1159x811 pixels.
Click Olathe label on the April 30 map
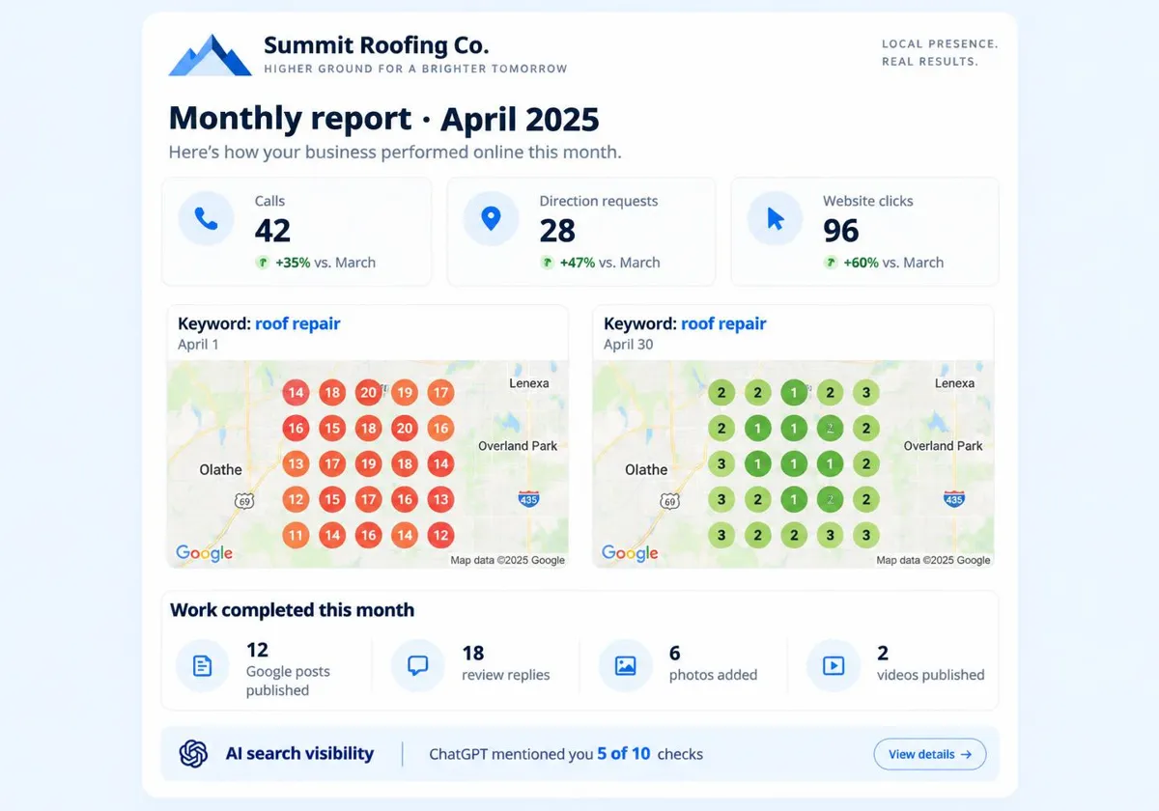click(x=646, y=469)
